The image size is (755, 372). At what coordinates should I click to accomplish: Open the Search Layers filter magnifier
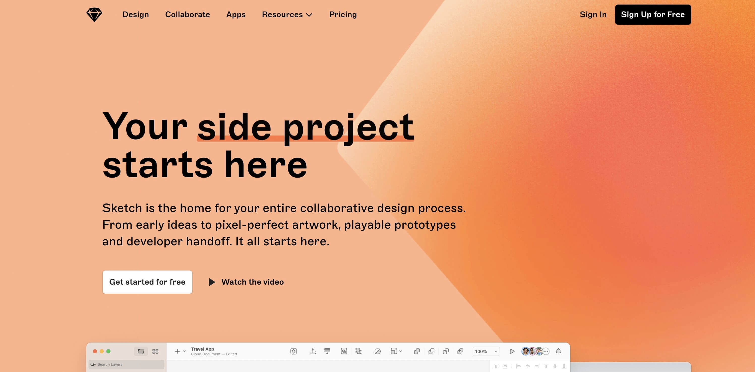click(x=93, y=364)
